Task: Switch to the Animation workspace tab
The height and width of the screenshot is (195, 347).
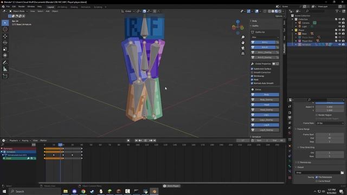Action: coord(86,7)
